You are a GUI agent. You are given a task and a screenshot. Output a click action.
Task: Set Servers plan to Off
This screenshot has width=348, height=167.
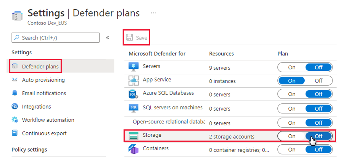(318, 67)
